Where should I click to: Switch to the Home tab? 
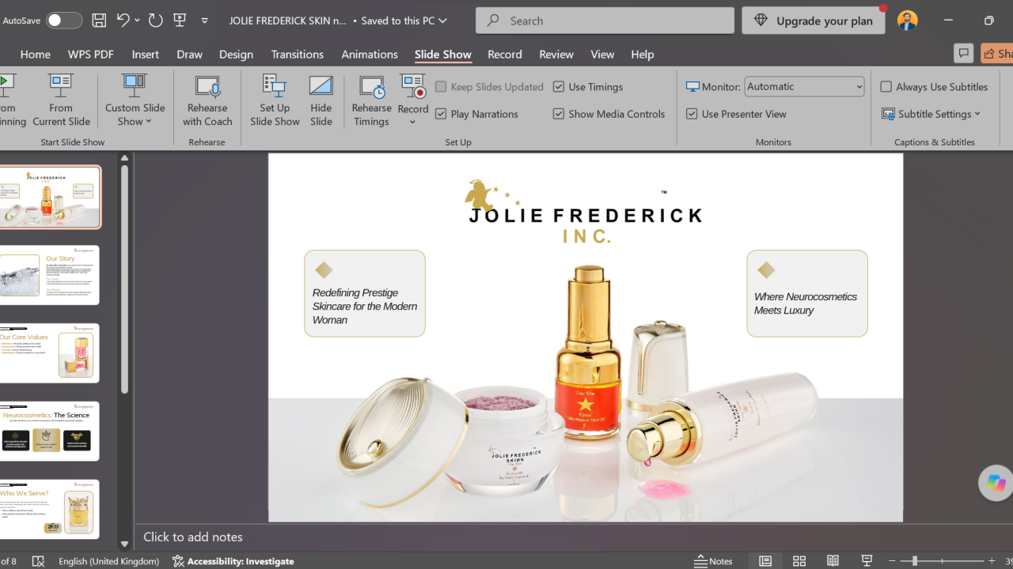coord(36,54)
